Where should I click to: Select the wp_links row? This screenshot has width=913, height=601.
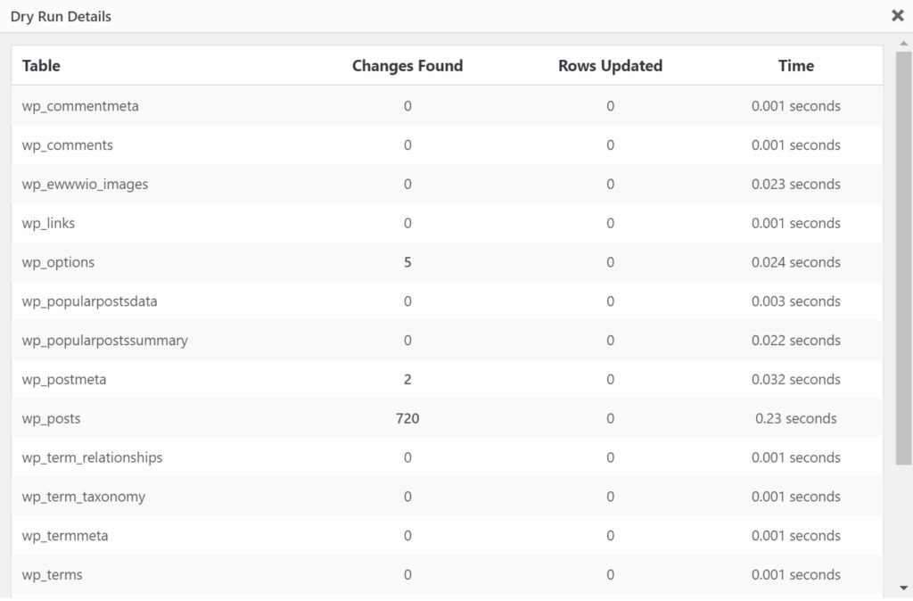(x=48, y=224)
